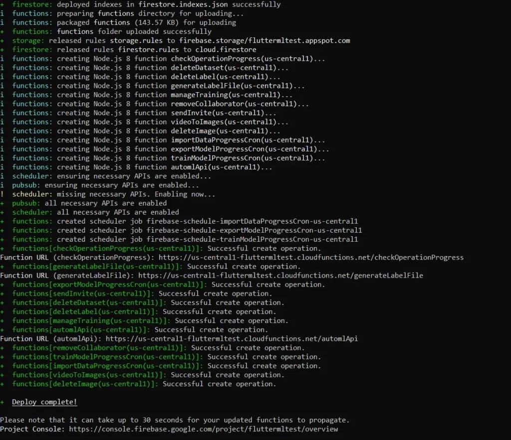Click the line creating function exportModelProgressCron(us-central1)
This screenshot has width=511, height=440.
point(165,149)
